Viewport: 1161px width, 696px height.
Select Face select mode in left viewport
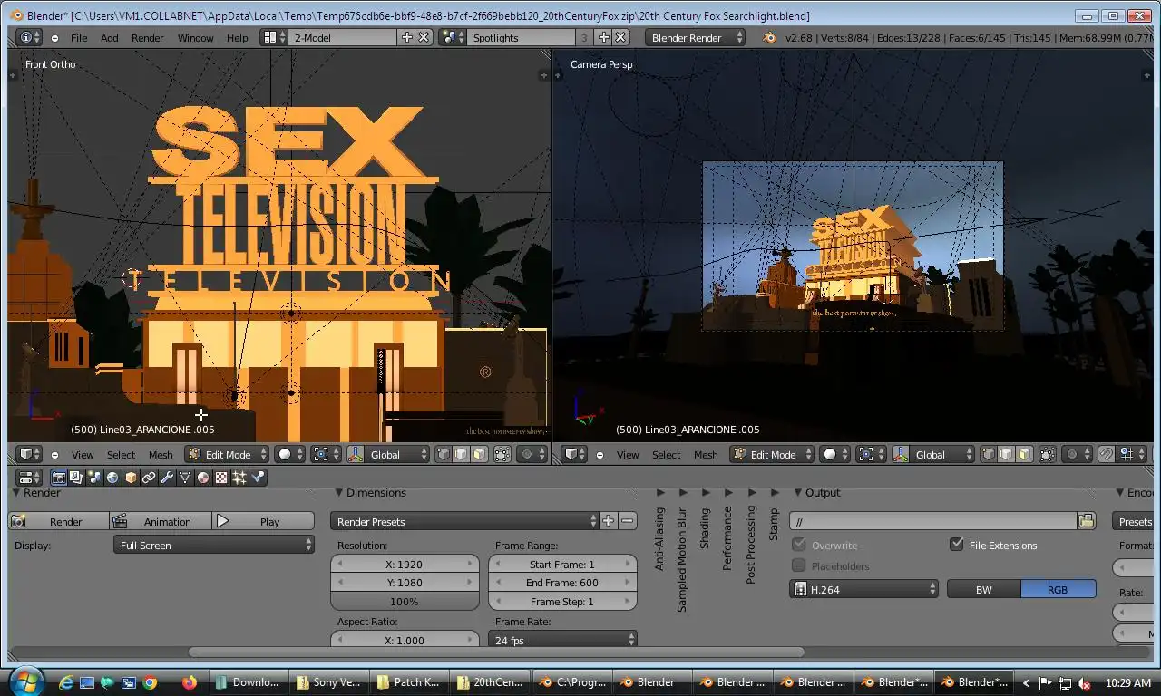[478, 455]
